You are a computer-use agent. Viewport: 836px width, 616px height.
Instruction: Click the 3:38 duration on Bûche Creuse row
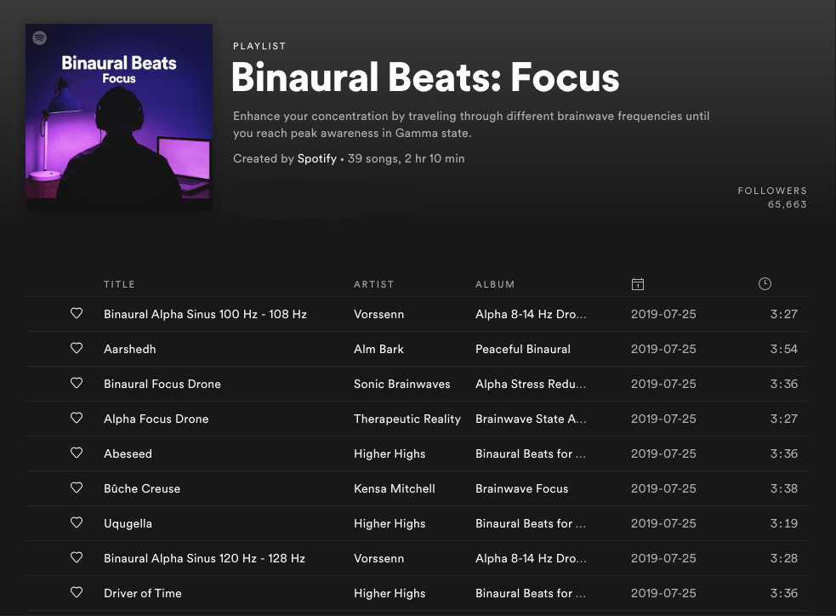pyautogui.click(x=784, y=488)
